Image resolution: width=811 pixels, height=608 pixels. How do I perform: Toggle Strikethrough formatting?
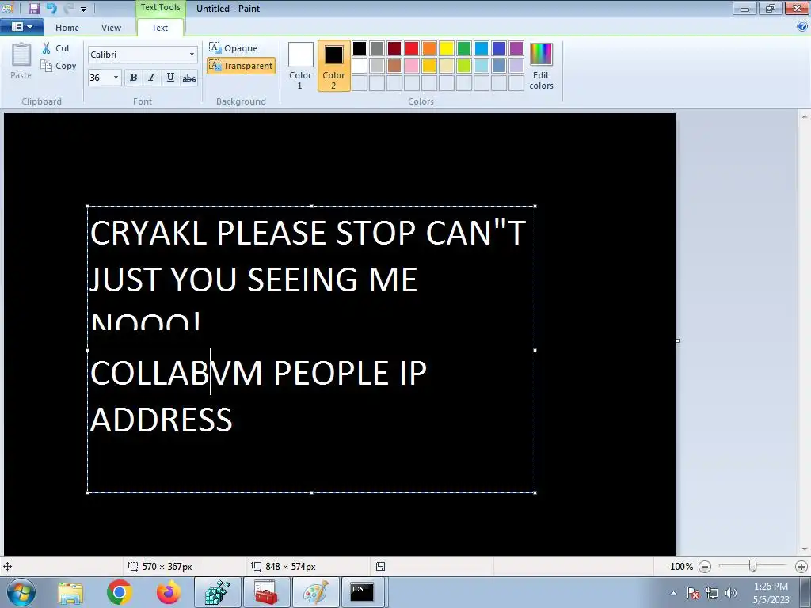pyautogui.click(x=188, y=78)
